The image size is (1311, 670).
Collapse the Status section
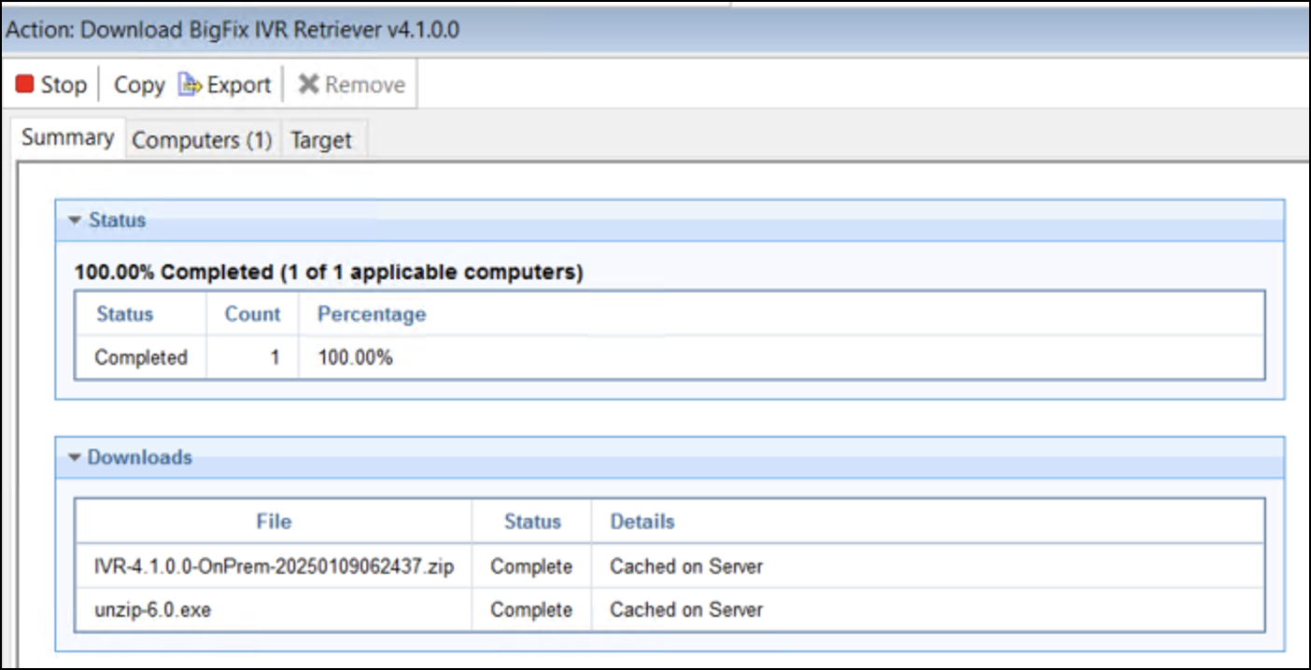pyautogui.click(x=76, y=221)
